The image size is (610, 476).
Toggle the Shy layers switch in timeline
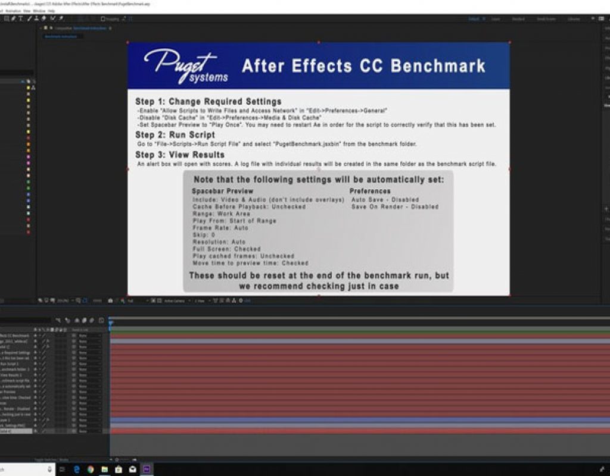tap(77, 320)
